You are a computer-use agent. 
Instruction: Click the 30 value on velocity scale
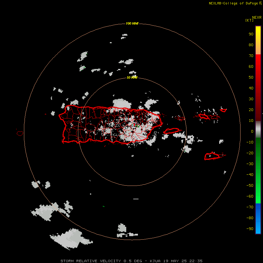251,99
